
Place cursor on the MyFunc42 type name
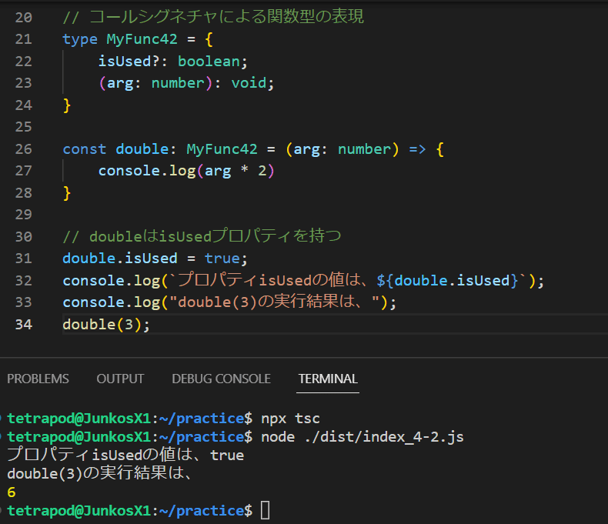(x=142, y=39)
